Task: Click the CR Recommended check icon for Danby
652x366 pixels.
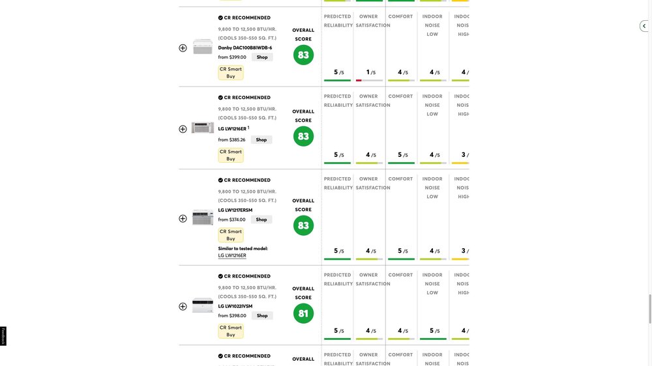Action: [220, 18]
